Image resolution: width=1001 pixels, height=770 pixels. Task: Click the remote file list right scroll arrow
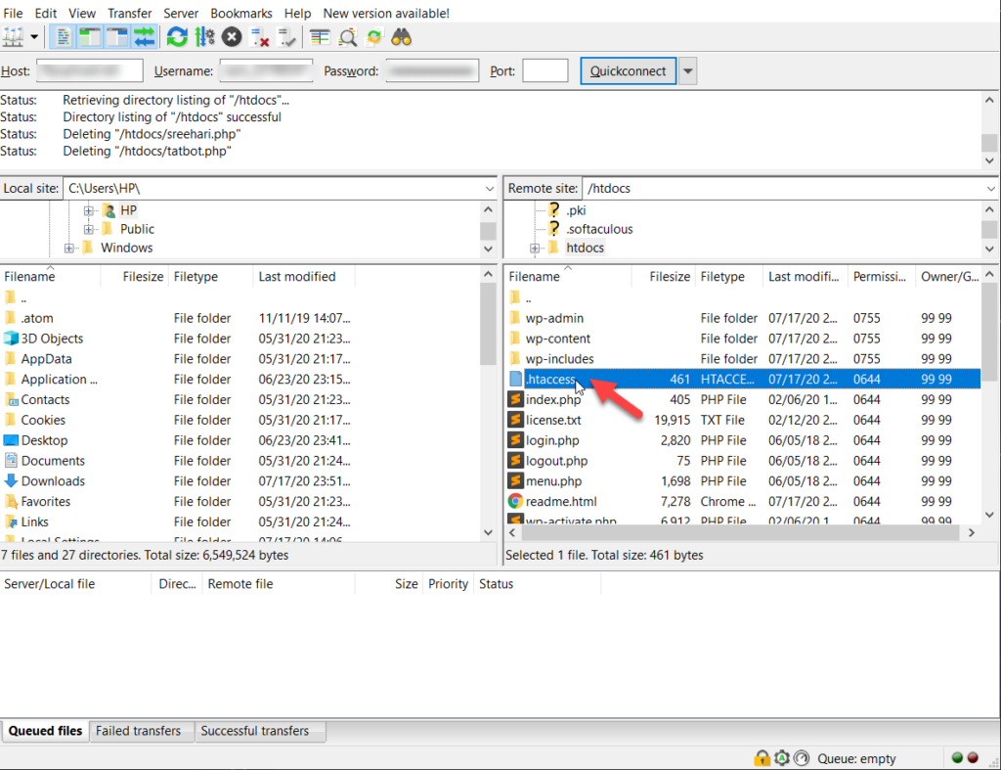tap(972, 532)
